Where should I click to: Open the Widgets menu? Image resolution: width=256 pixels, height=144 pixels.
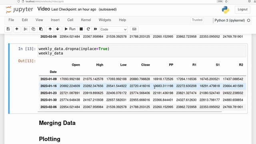click(105, 20)
